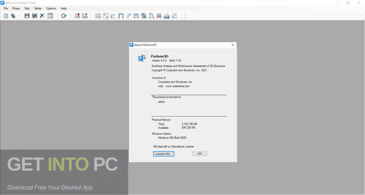Click the circular refresh arrow icon
365x195 pixels.
tap(64, 16)
